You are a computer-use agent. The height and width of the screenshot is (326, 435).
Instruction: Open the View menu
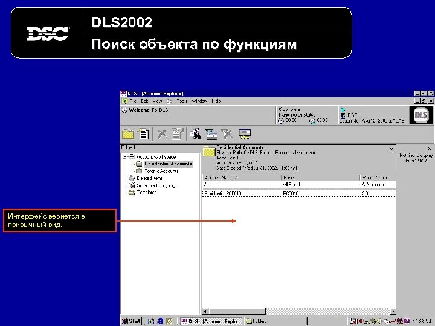[x=157, y=101]
